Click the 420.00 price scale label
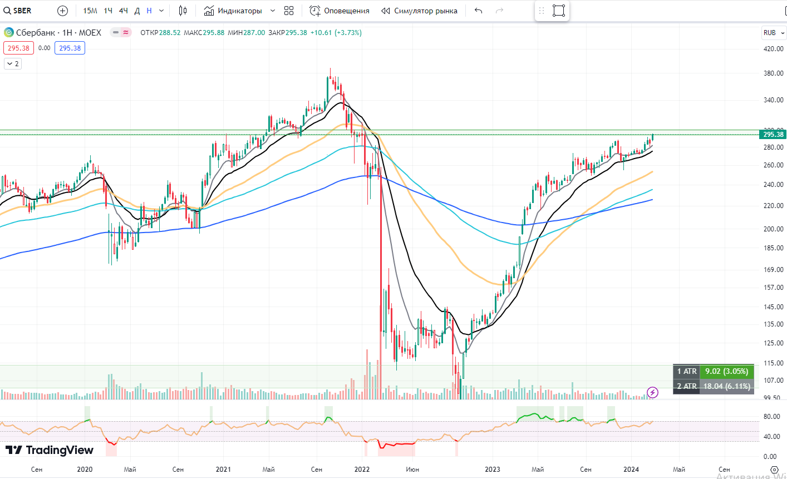 click(x=773, y=49)
